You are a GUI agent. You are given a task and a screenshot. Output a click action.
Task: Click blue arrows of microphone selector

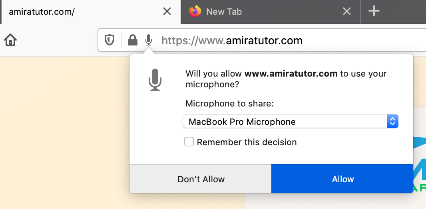tap(392, 121)
